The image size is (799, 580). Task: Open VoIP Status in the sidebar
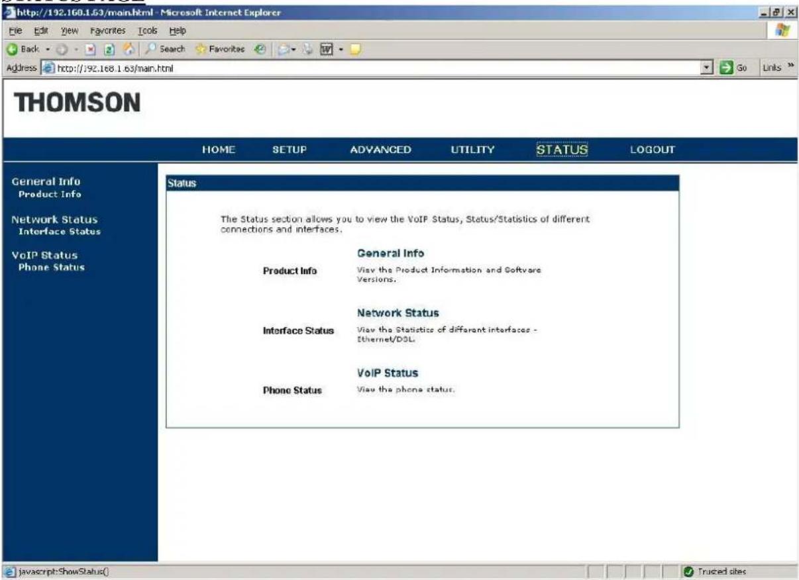point(45,256)
